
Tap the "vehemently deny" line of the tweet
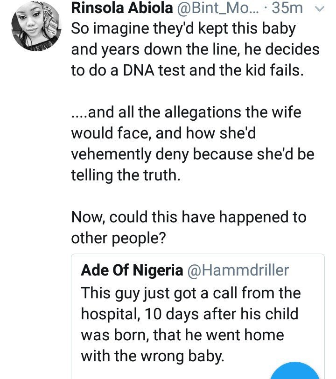pos(192,154)
